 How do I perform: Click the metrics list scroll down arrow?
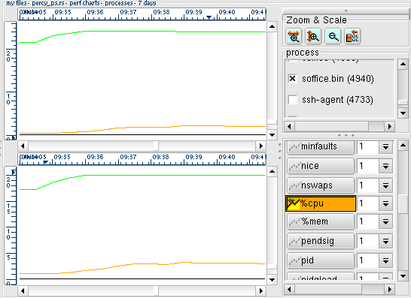point(403,275)
